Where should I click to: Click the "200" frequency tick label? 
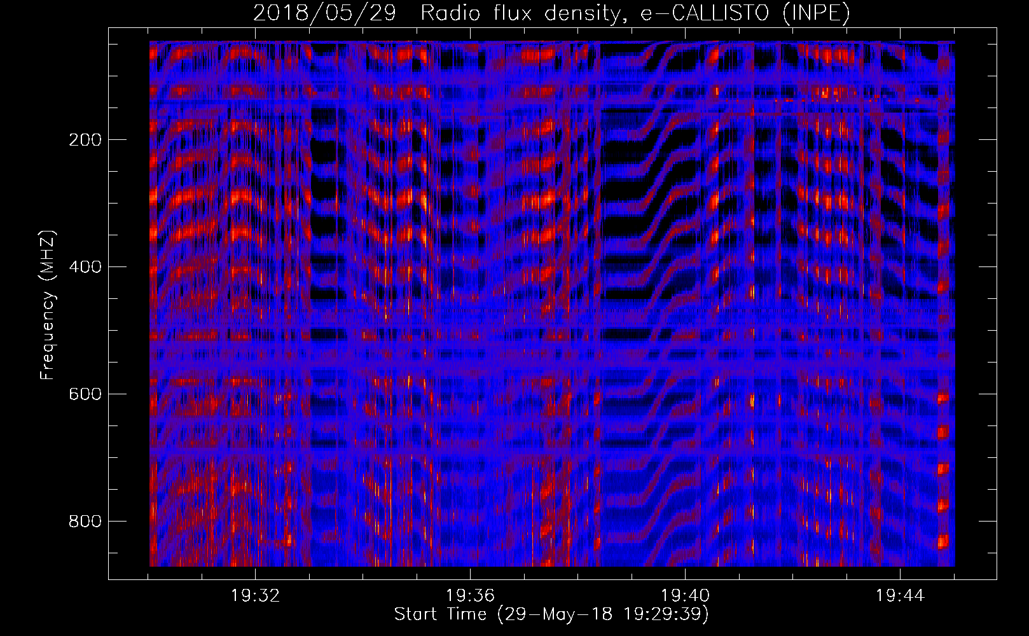coord(85,140)
